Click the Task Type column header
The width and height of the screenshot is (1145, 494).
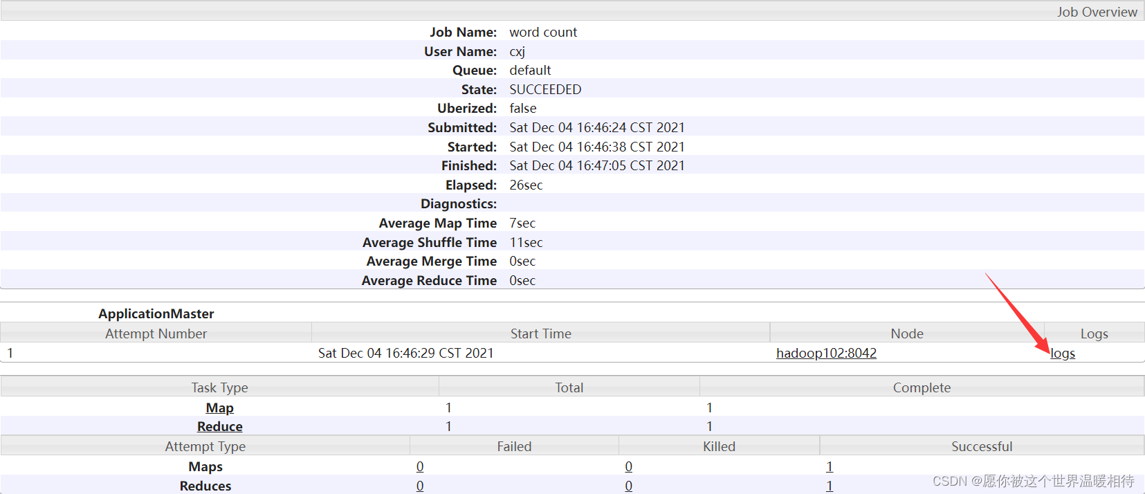point(220,388)
